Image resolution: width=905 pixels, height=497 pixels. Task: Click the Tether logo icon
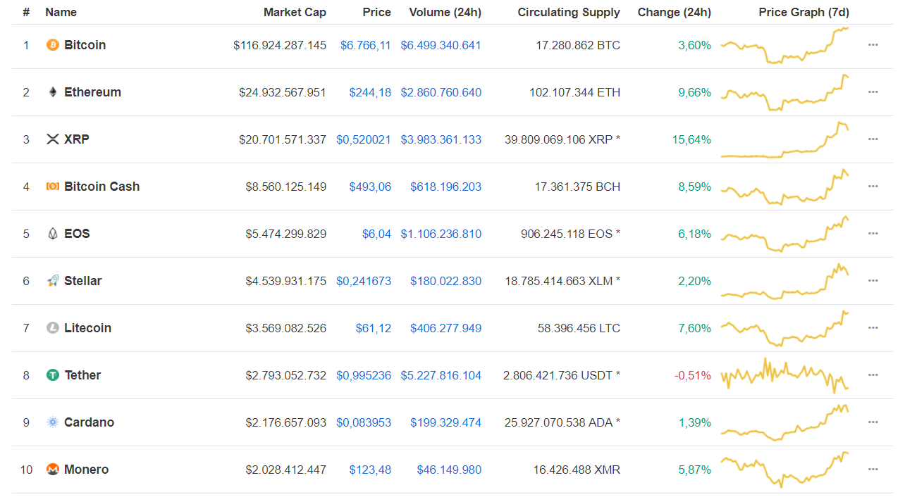tap(52, 375)
